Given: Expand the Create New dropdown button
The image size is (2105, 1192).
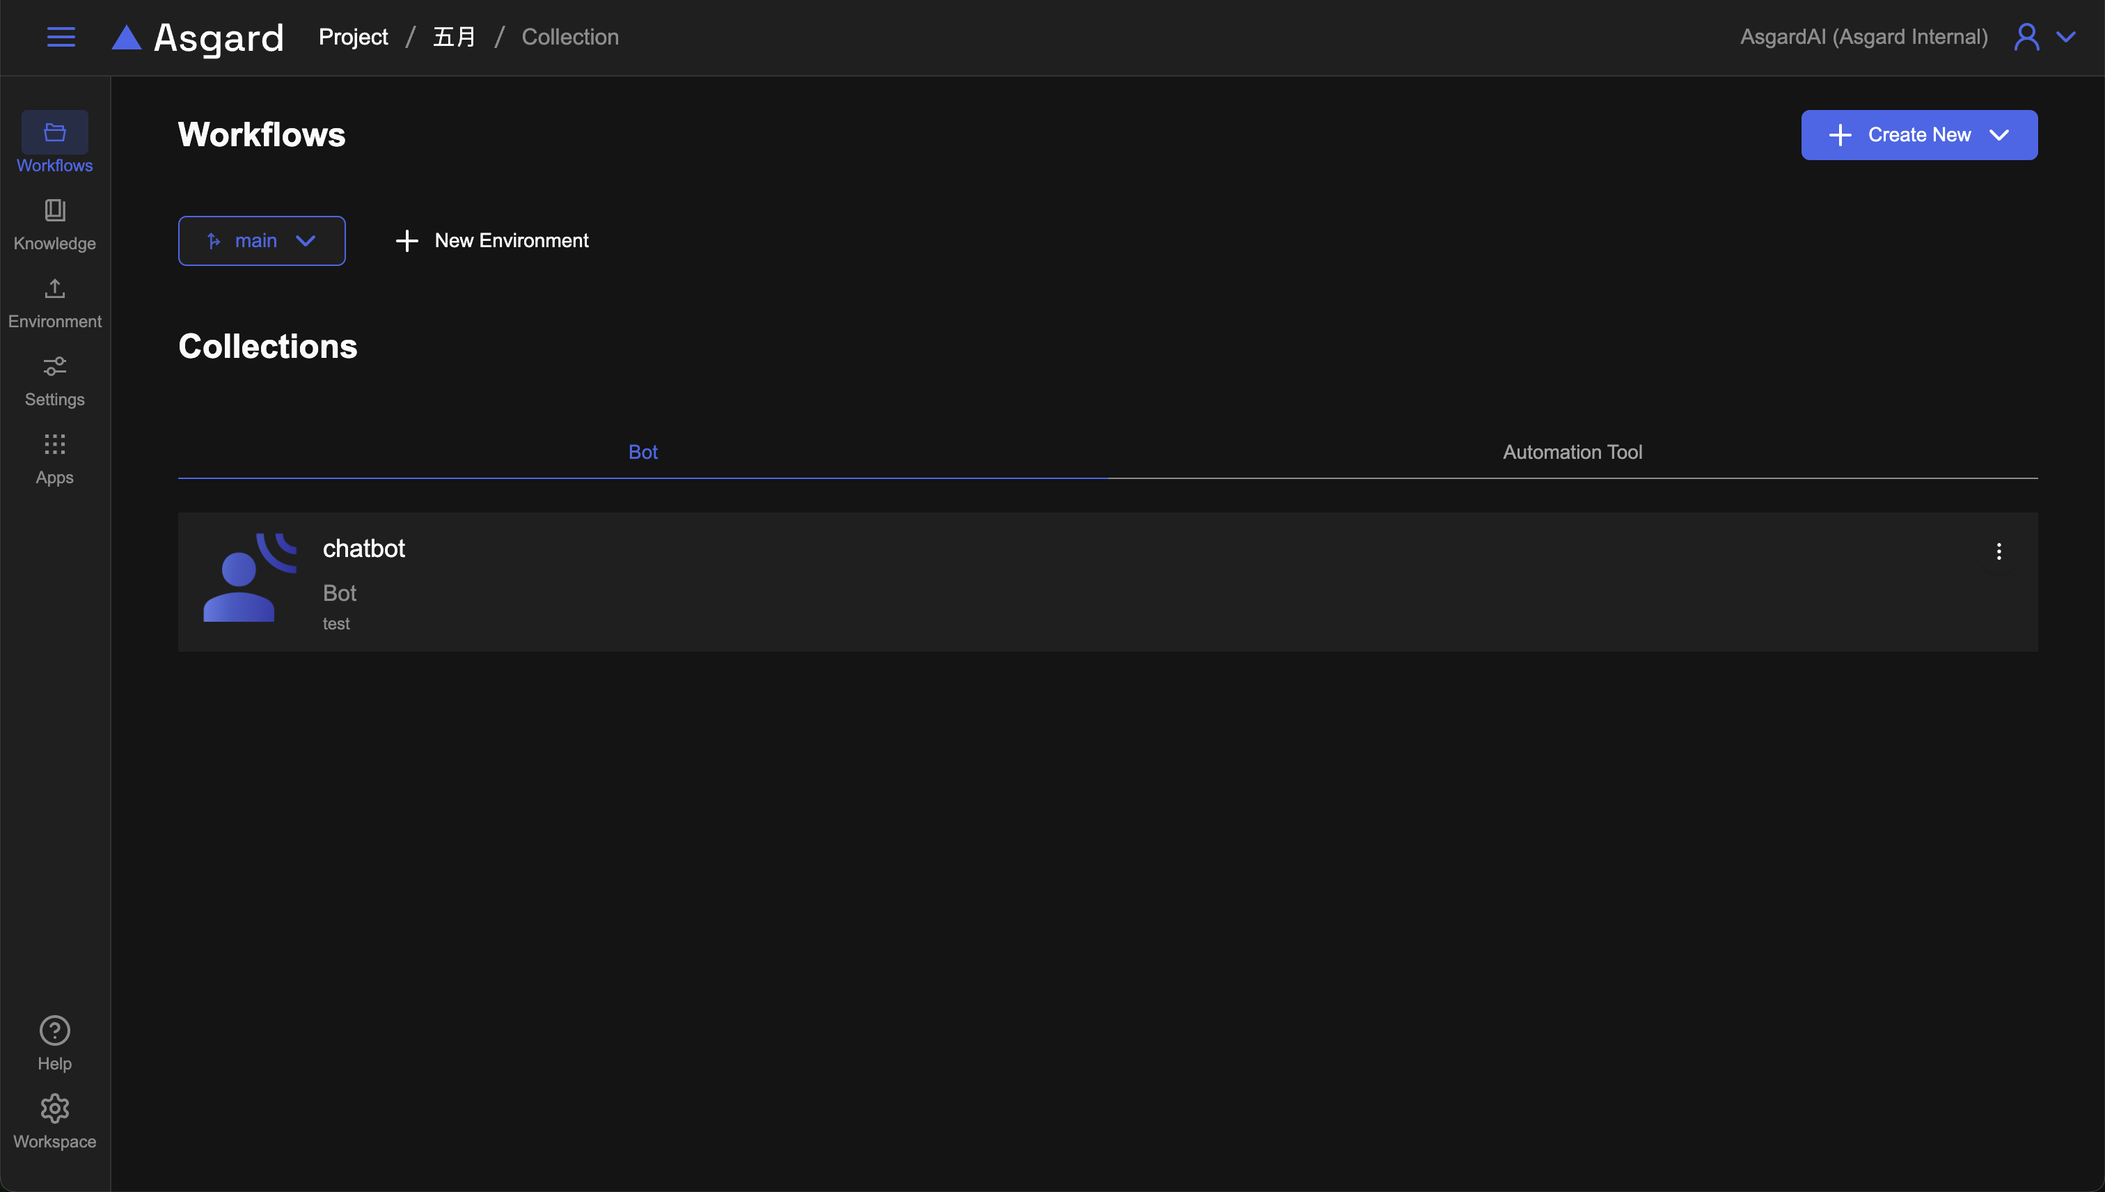Looking at the screenshot, I should tap(1918, 135).
